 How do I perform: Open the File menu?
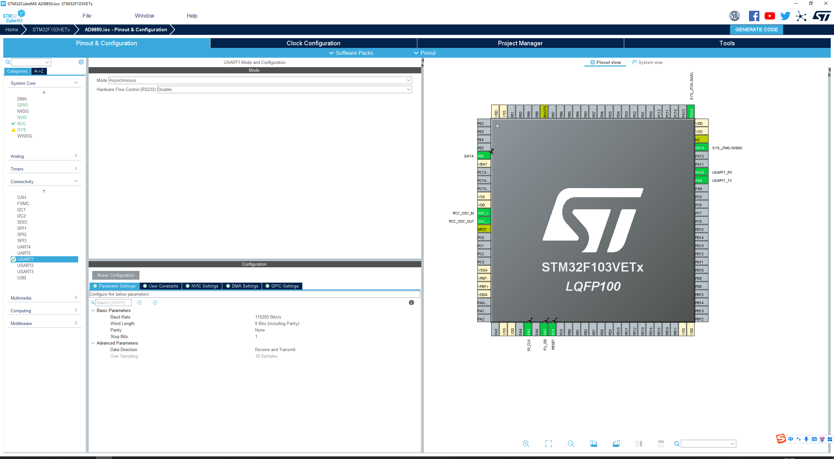pyautogui.click(x=87, y=16)
